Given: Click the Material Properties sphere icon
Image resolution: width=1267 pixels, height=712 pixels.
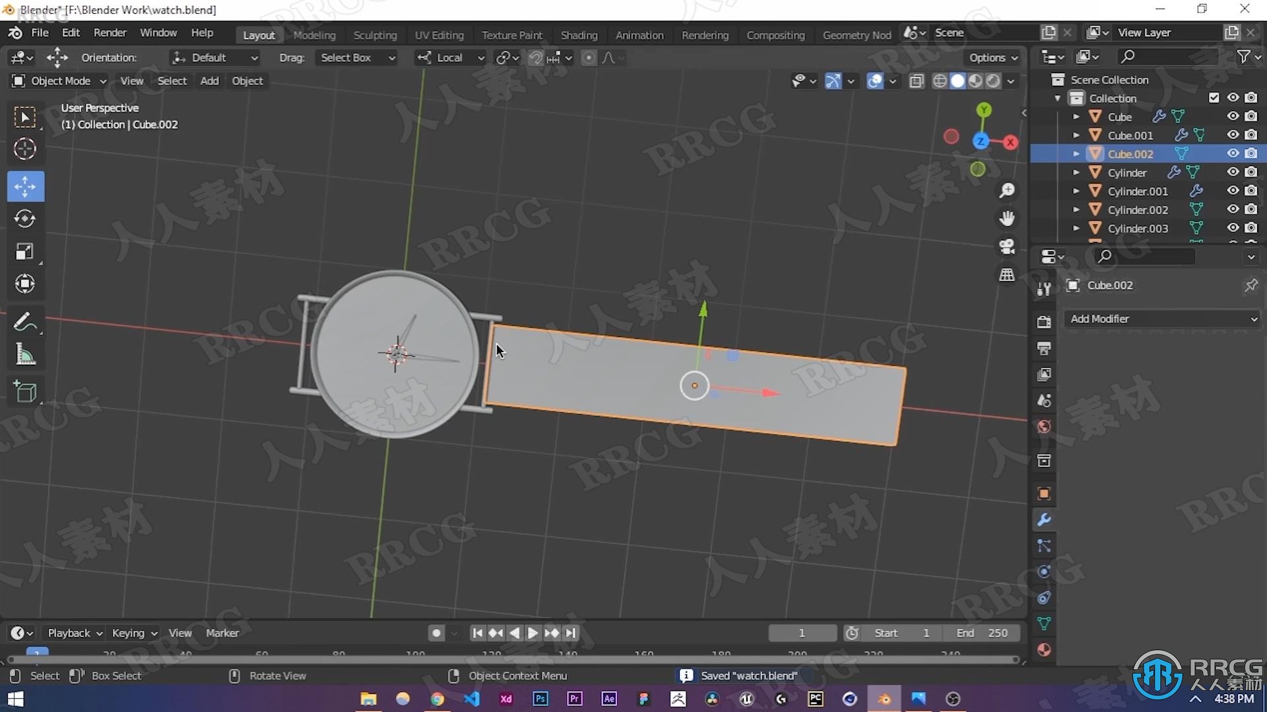Looking at the screenshot, I should click(1043, 649).
